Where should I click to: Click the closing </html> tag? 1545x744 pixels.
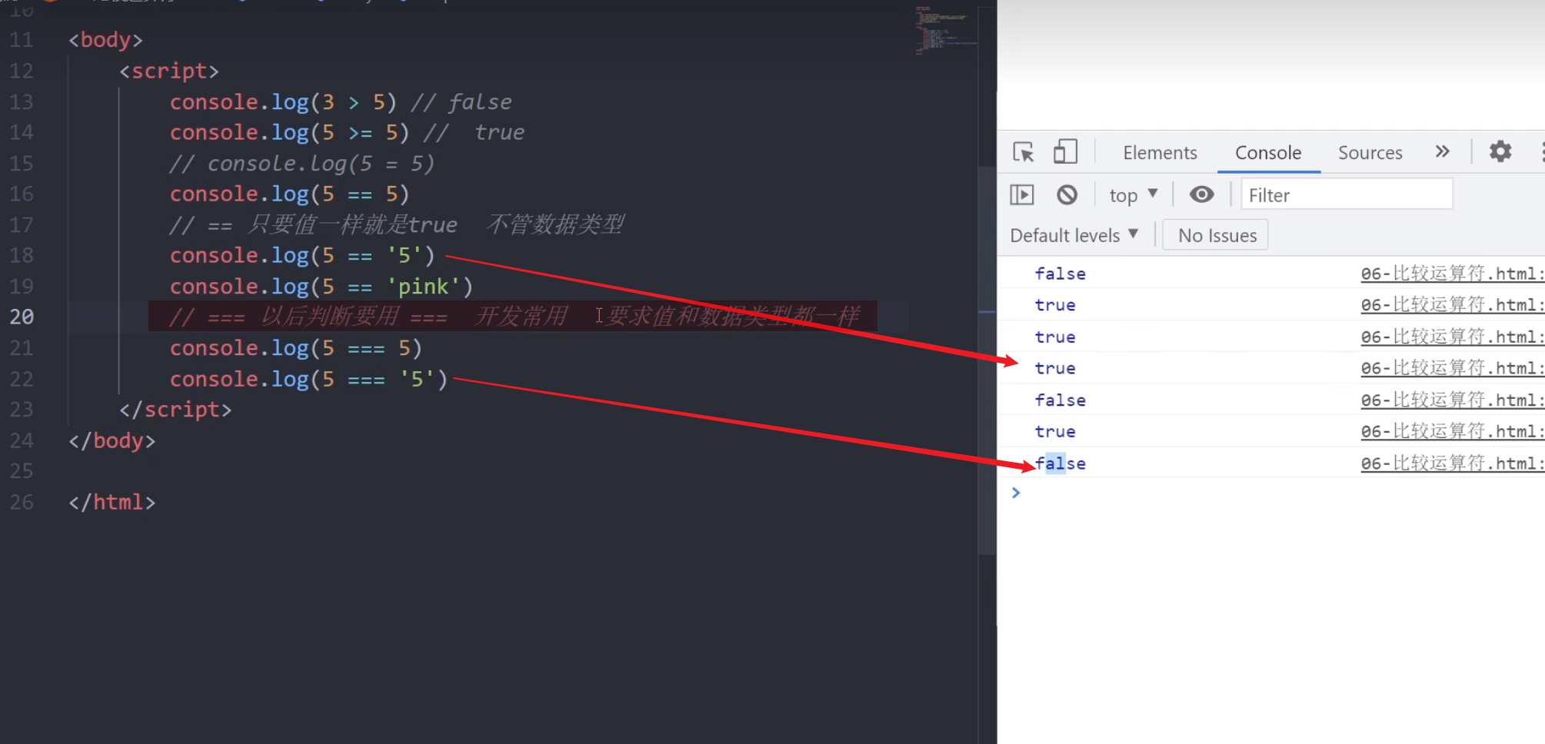[112, 502]
